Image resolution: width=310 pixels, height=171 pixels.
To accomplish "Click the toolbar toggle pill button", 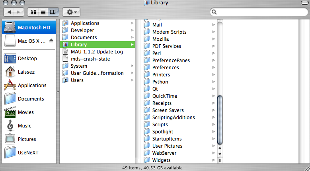I will 304,2.
